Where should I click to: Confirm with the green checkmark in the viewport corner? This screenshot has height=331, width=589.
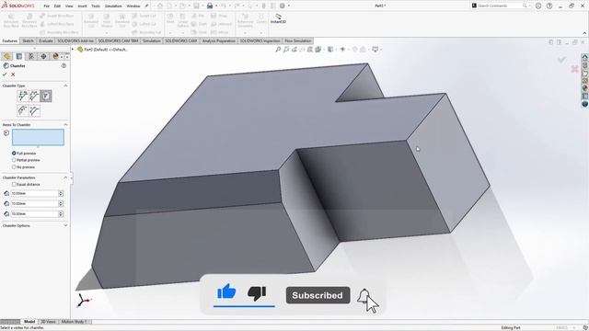[x=561, y=60]
